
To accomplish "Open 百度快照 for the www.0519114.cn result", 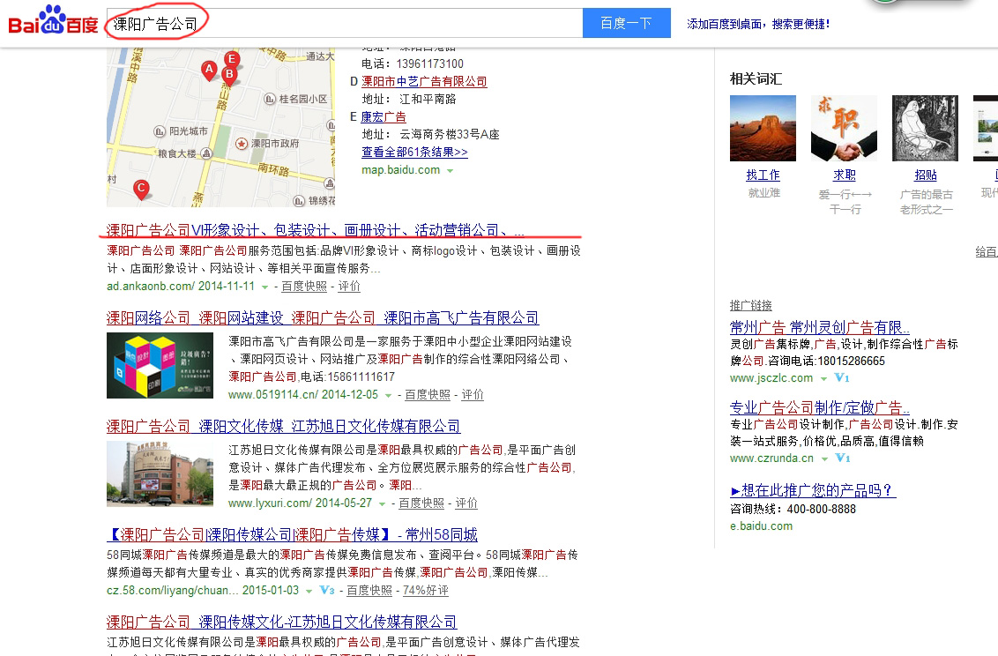I will 428,394.
